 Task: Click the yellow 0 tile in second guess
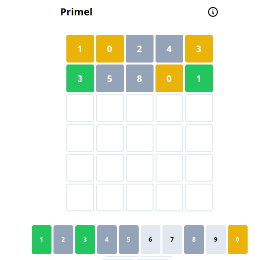pyautogui.click(x=169, y=78)
